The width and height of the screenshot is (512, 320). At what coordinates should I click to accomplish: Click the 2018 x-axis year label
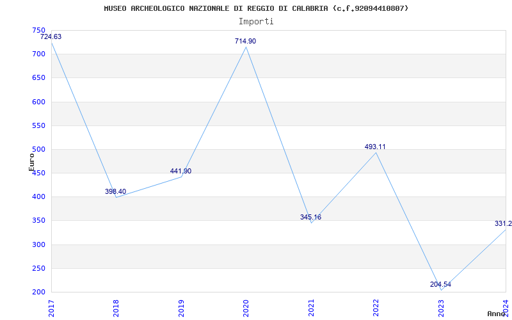[x=116, y=307]
